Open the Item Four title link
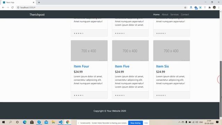Screen dimensions: 222x125 [x=82, y=66]
